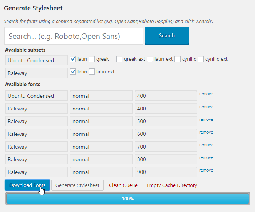Uncheck latin subset for Ubuntu Condensed

(x=73, y=59)
